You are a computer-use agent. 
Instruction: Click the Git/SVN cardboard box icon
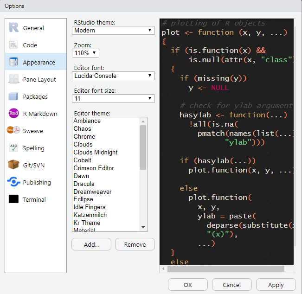(x=13, y=165)
